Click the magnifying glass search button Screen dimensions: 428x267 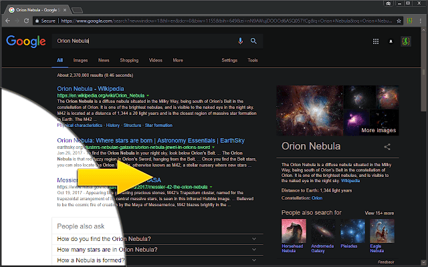pyautogui.click(x=253, y=41)
